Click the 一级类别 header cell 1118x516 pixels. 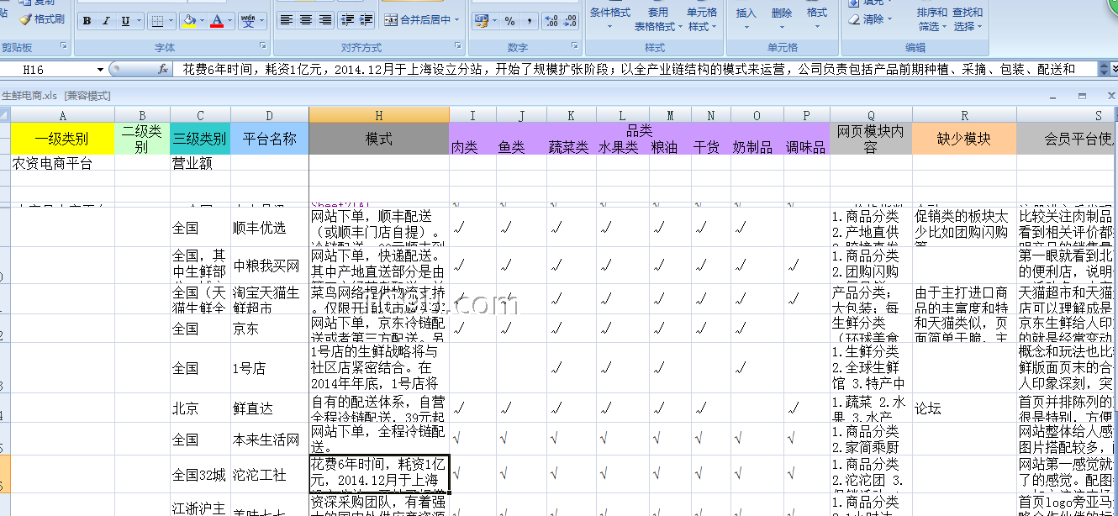coord(62,139)
